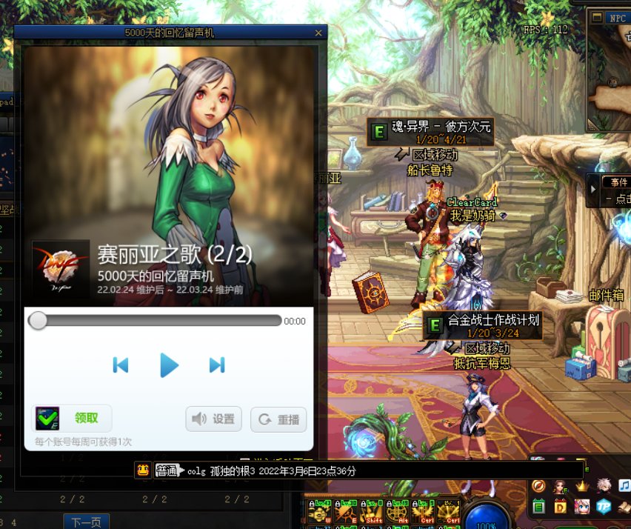
Task: Open the pink-haired girl avatar icon
Action: point(582,507)
